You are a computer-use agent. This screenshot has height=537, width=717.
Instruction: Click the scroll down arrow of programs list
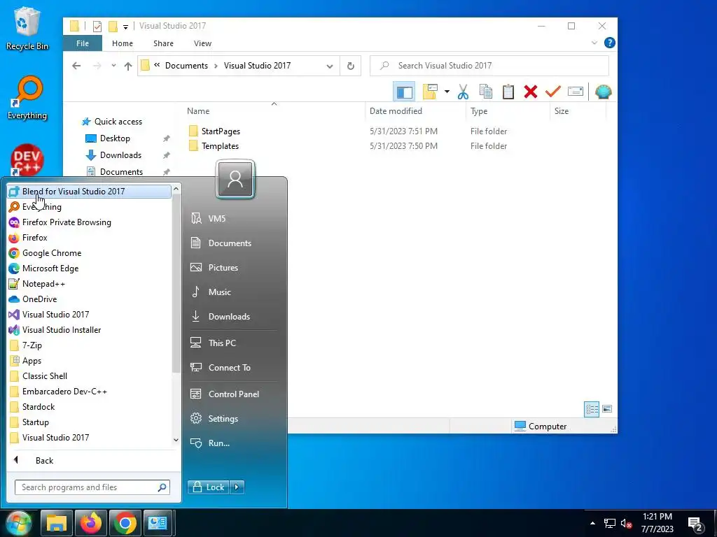(x=176, y=440)
